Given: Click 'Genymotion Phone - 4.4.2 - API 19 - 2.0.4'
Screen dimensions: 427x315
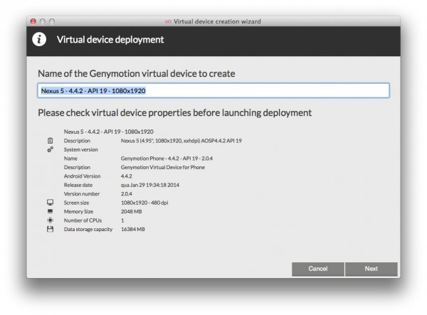Looking at the screenshot, I should click(167, 159).
